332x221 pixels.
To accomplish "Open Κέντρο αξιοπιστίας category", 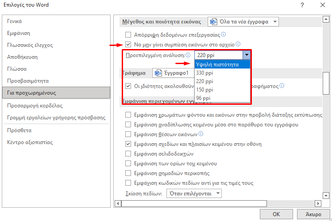I will pos(56,142).
